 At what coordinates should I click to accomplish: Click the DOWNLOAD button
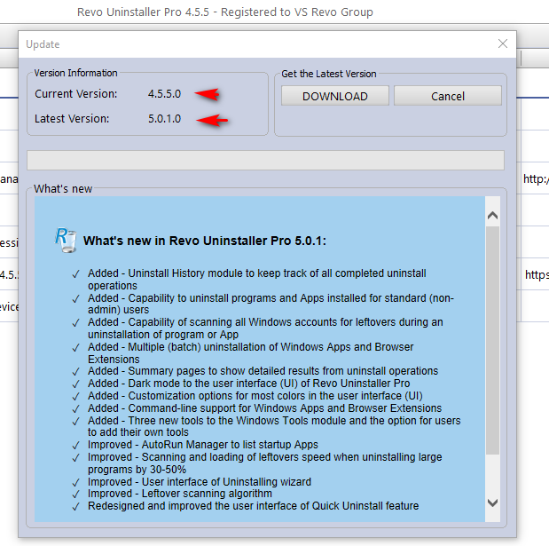click(335, 96)
